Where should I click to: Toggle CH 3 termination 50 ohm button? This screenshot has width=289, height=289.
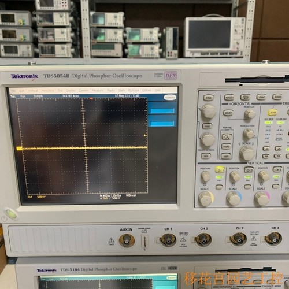(x=276, y=186)
